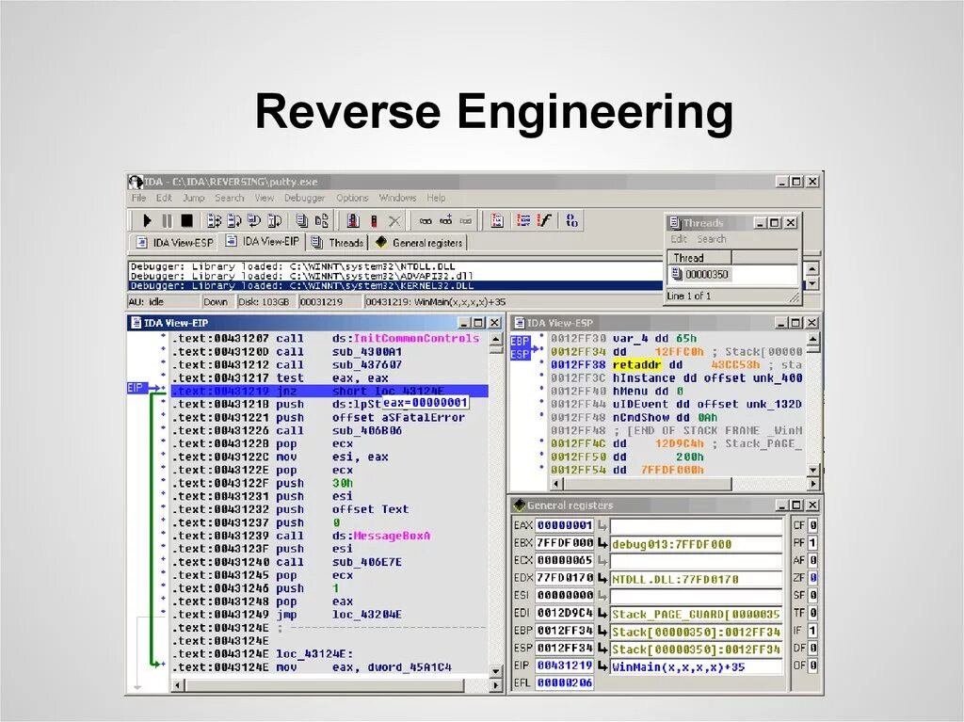
Task: Click the function f toolbar icon
Action: click(544, 220)
